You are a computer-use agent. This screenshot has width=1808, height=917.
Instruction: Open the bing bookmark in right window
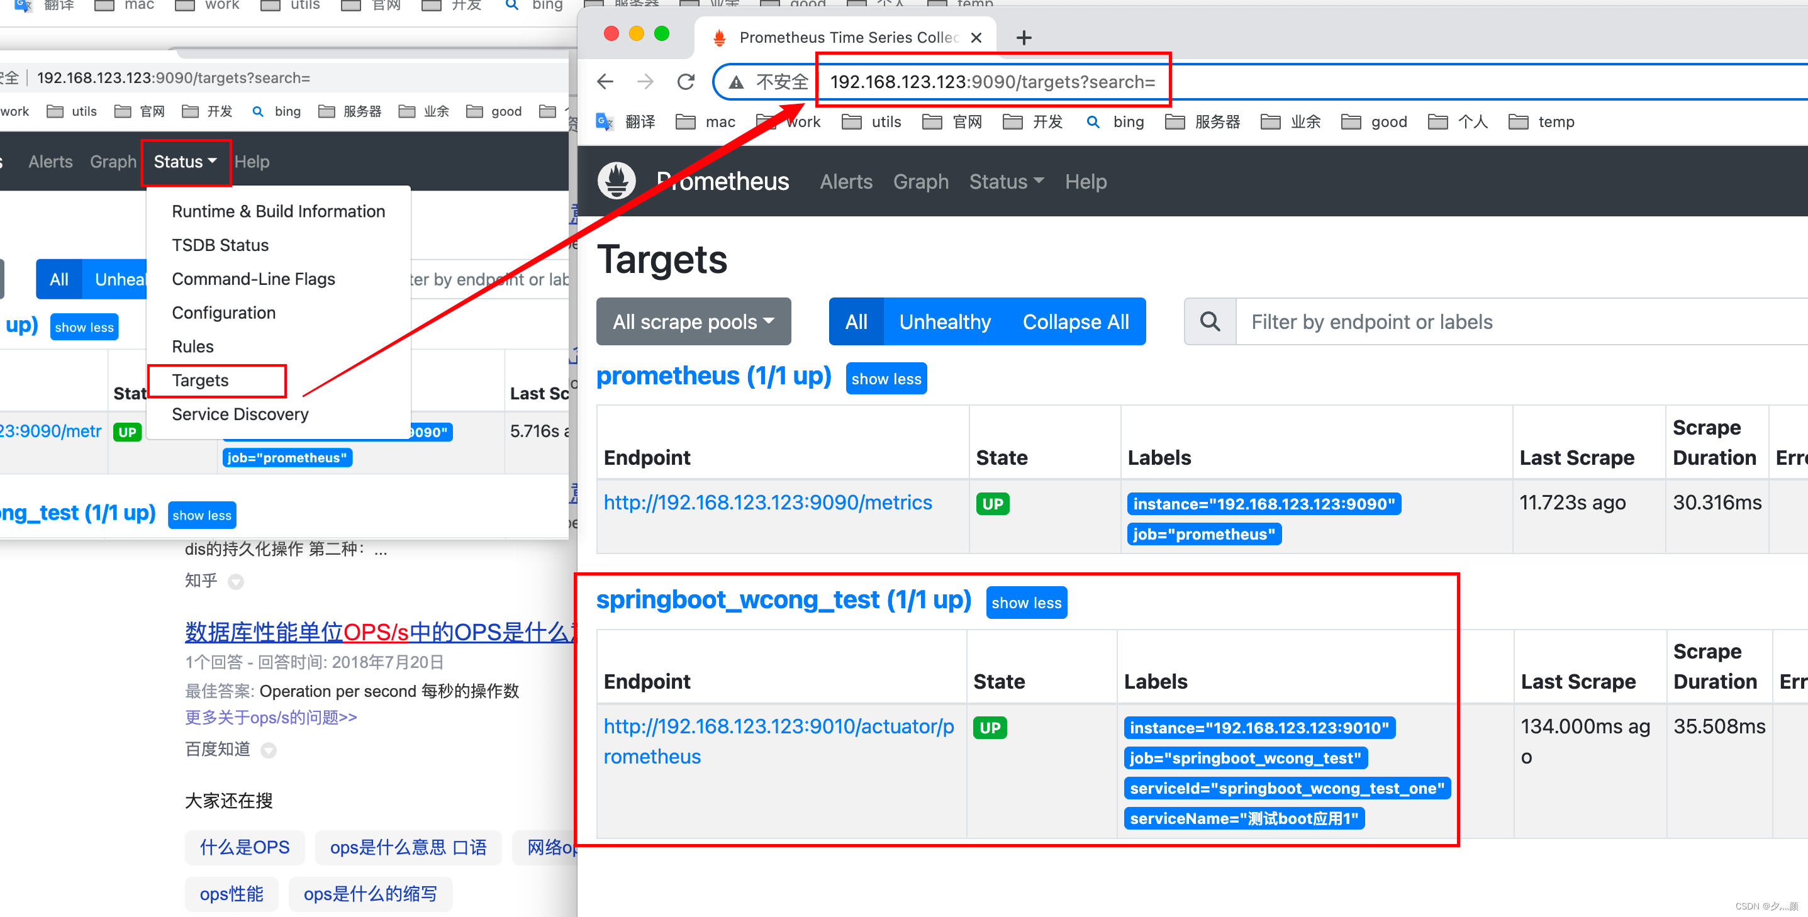(x=1115, y=122)
